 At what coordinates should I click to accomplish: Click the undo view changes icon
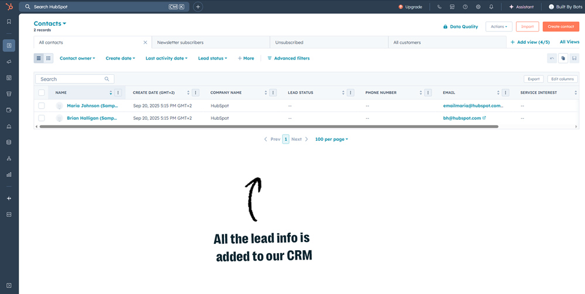pos(552,58)
